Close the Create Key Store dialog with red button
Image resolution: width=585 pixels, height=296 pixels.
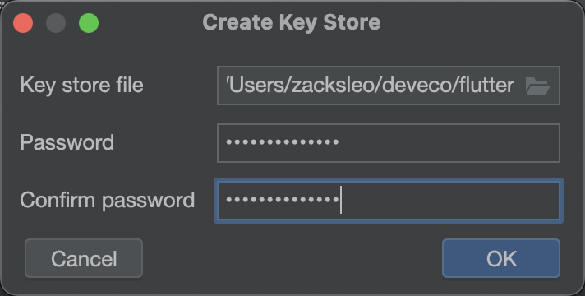click(x=23, y=23)
